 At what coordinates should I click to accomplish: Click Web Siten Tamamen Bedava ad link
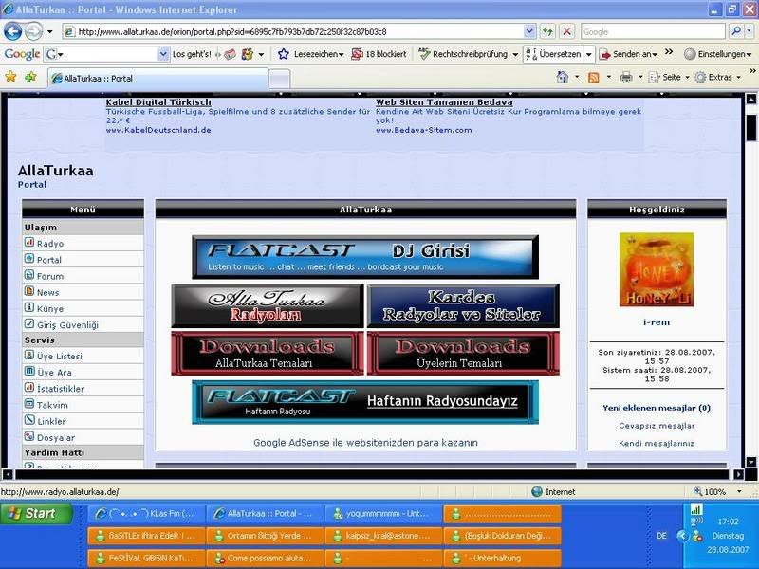point(444,102)
